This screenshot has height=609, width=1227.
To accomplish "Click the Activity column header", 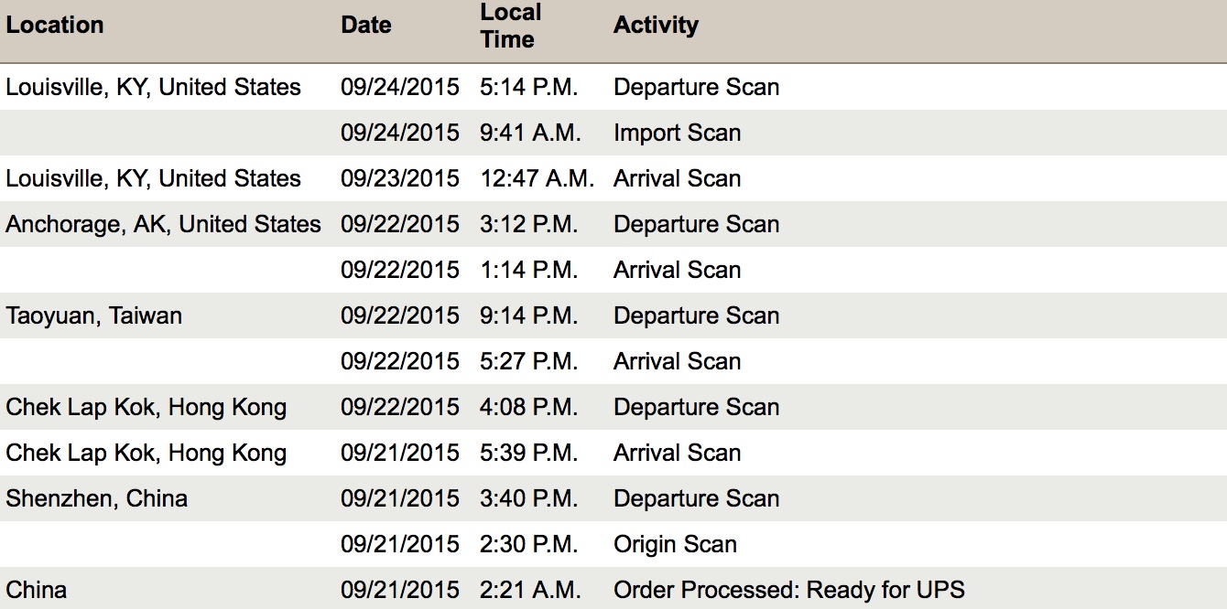I will 656,25.
